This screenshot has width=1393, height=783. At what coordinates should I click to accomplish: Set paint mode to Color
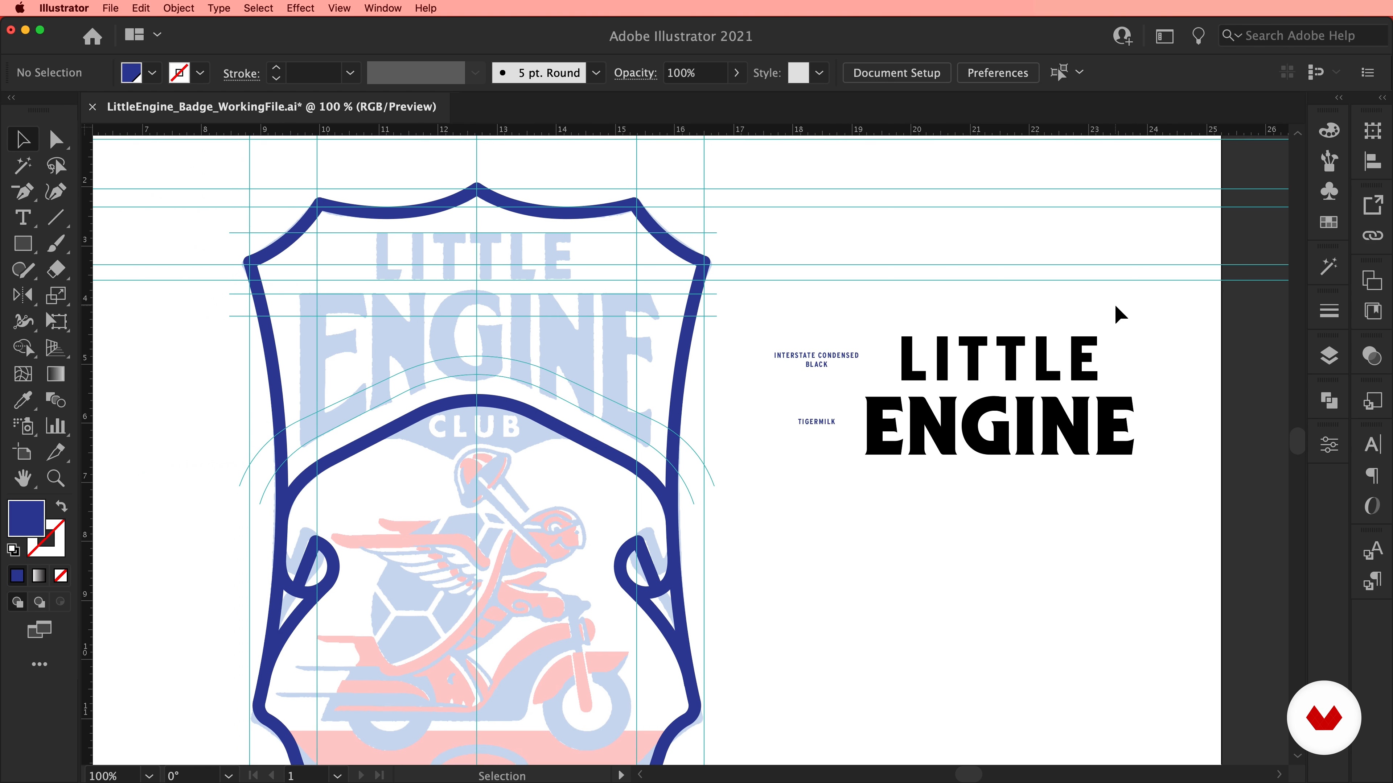point(17,576)
